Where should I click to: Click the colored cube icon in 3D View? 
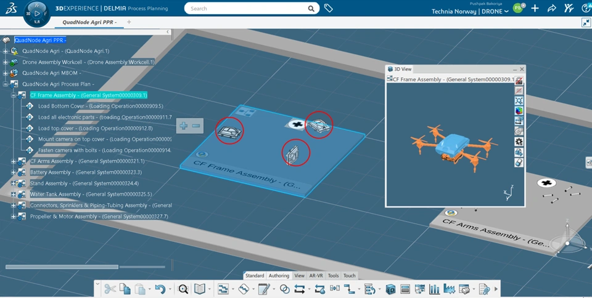click(519, 111)
